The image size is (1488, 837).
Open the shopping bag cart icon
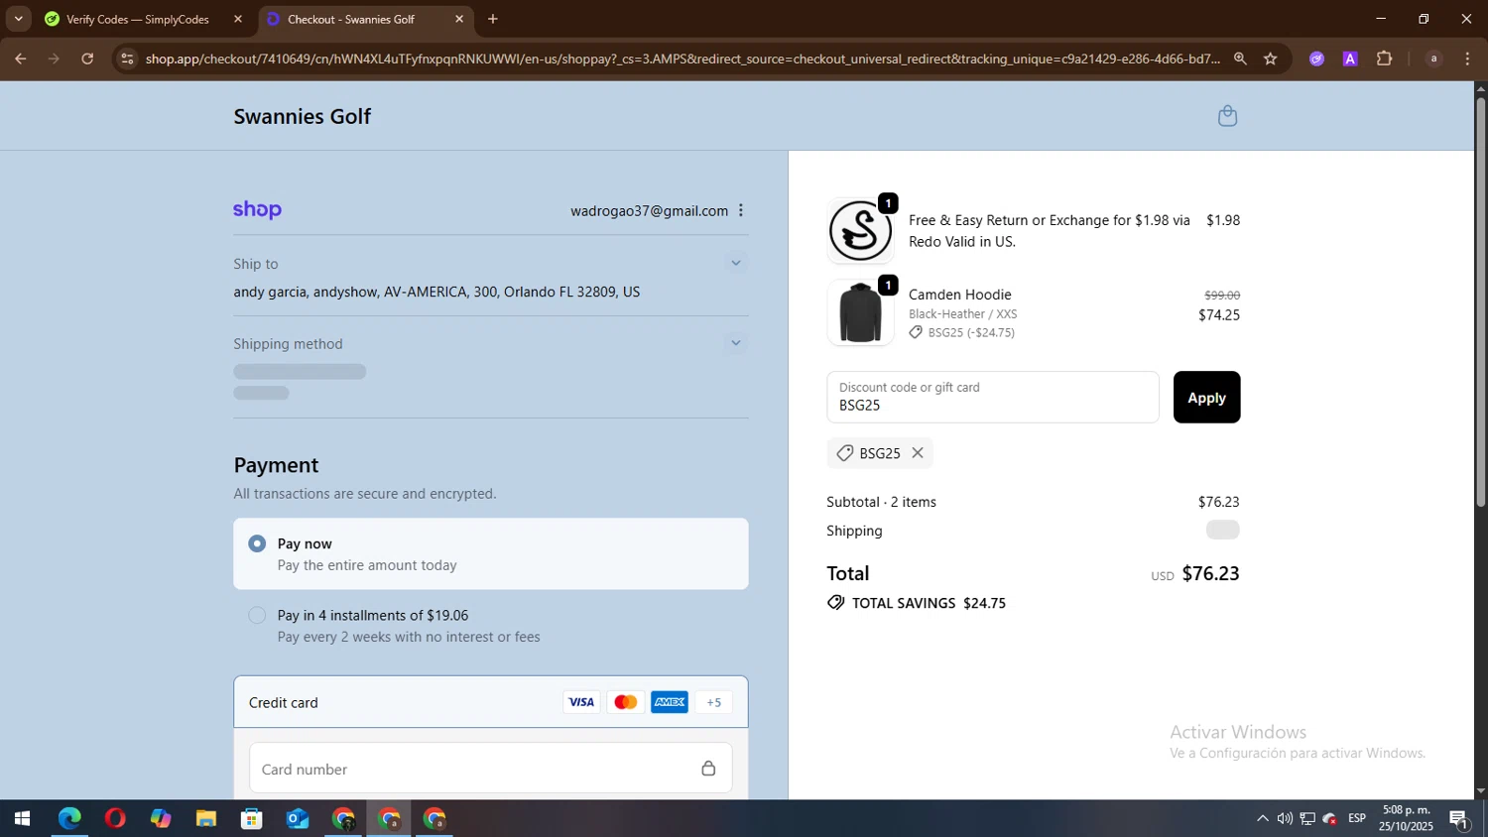click(1227, 116)
